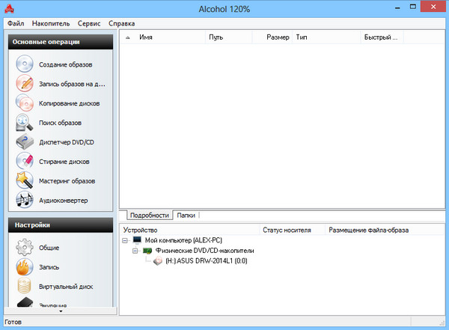
Task: Open Мастеринг образов wand icon
Action: coord(25,181)
